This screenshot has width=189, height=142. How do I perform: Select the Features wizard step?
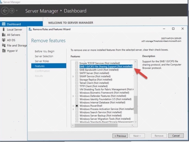[49, 66]
